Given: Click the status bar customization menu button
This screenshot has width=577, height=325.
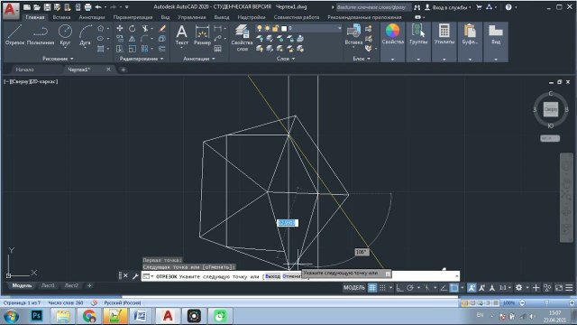Looking at the screenshot, I should pos(569,288).
